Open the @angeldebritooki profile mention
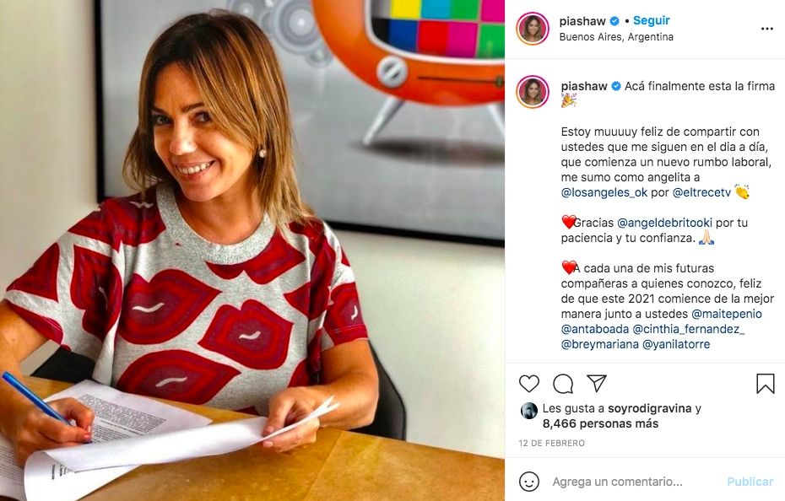Viewport: 785px width, 501px height. click(x=664, y=223)
